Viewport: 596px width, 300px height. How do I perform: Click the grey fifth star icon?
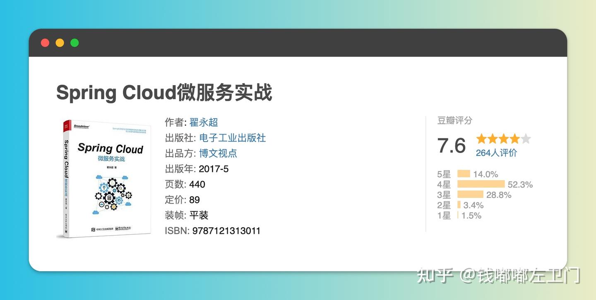pyautogui.click(x=527, y=139)
